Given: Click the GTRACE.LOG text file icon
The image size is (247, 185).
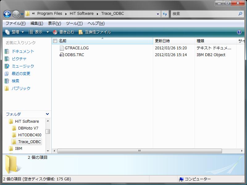Looking at the screenshot, I should coord(62,48).
